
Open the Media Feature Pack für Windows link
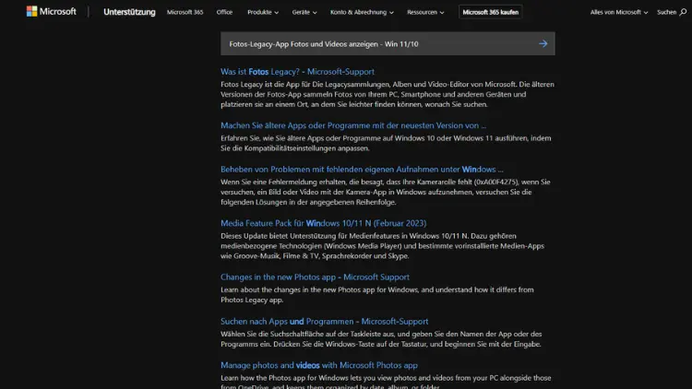323,223
